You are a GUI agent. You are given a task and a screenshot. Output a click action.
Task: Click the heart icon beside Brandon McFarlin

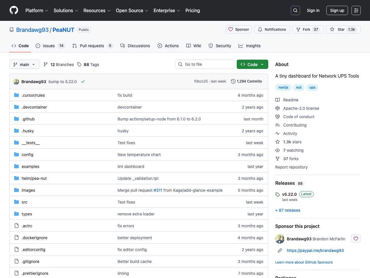pos(356,239)
